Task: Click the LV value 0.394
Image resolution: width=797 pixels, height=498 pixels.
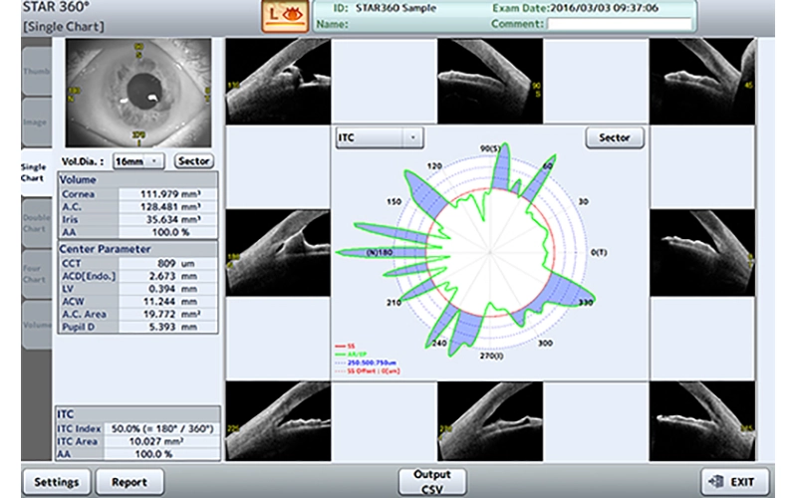Action: point(172,289)
